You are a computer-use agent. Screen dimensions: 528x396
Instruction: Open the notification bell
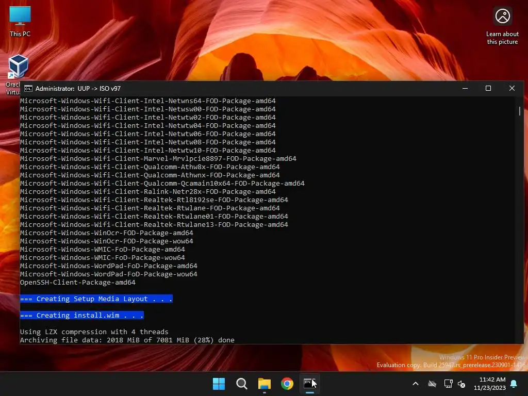(x=514, y=384)
